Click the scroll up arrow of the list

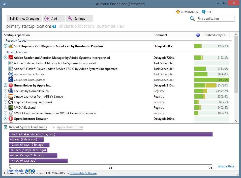[236, 35]
